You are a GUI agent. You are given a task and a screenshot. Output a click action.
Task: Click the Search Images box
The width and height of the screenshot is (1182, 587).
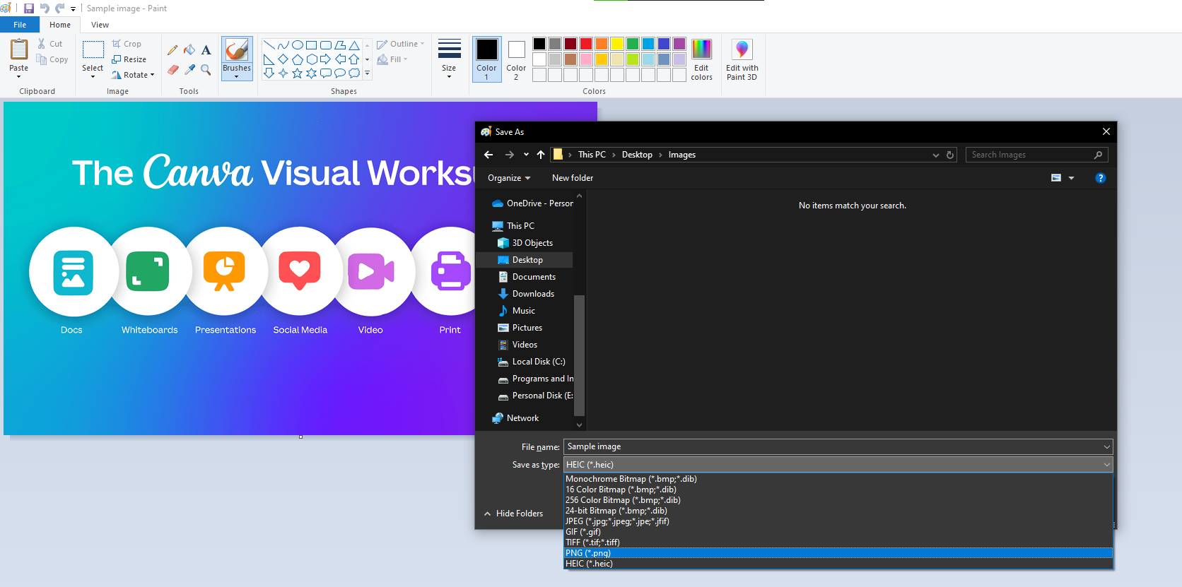(x=1036, y=155)
